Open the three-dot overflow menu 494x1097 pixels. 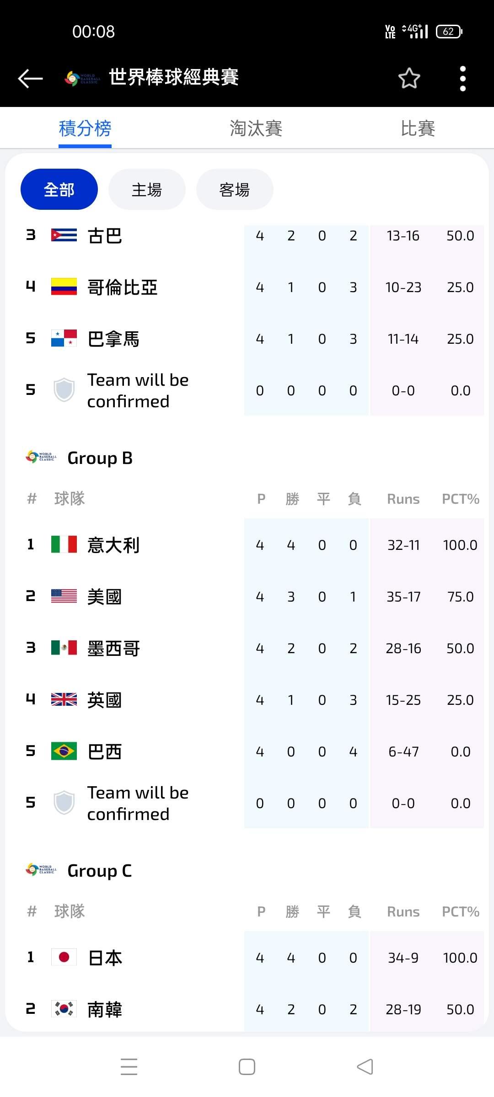click(x=462, y=78)
